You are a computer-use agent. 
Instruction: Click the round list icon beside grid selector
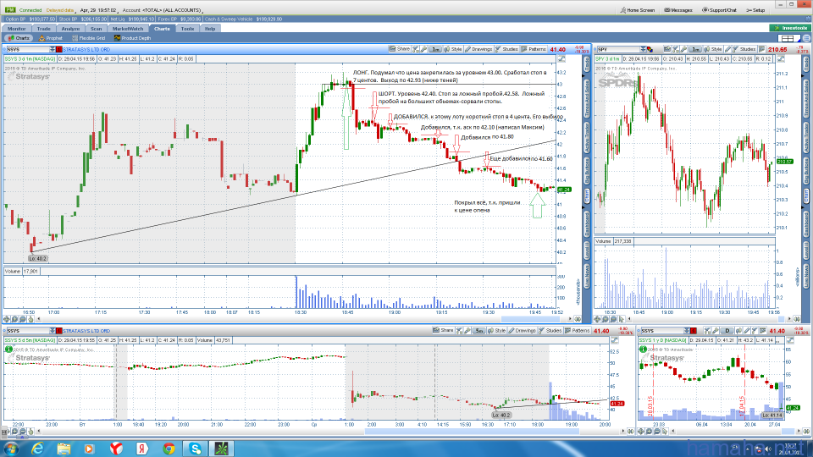pos(806,38)
